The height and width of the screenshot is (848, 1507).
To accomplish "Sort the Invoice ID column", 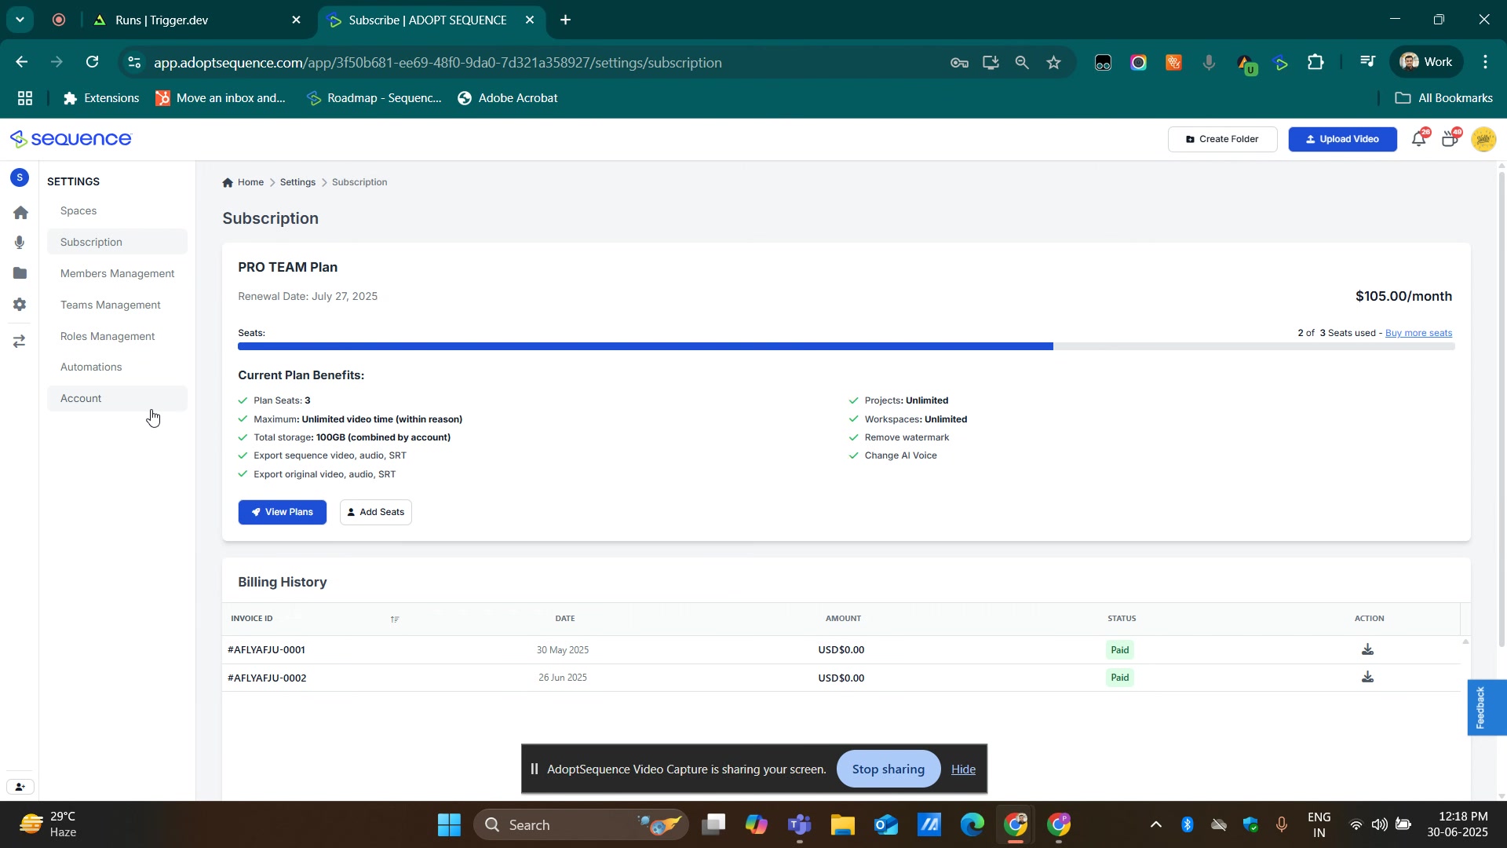I will (395, 620).
